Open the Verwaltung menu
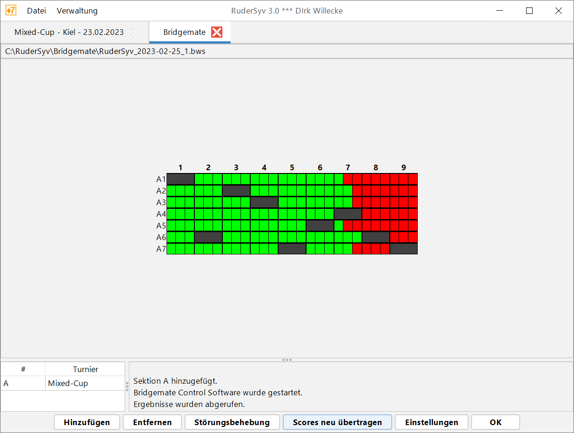This screenshot has width=574, height=433. (77, 11)
